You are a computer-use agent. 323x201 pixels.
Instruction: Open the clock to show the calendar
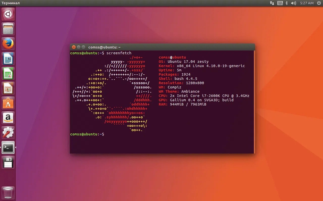pyautogui.click(x=307, y=3)
